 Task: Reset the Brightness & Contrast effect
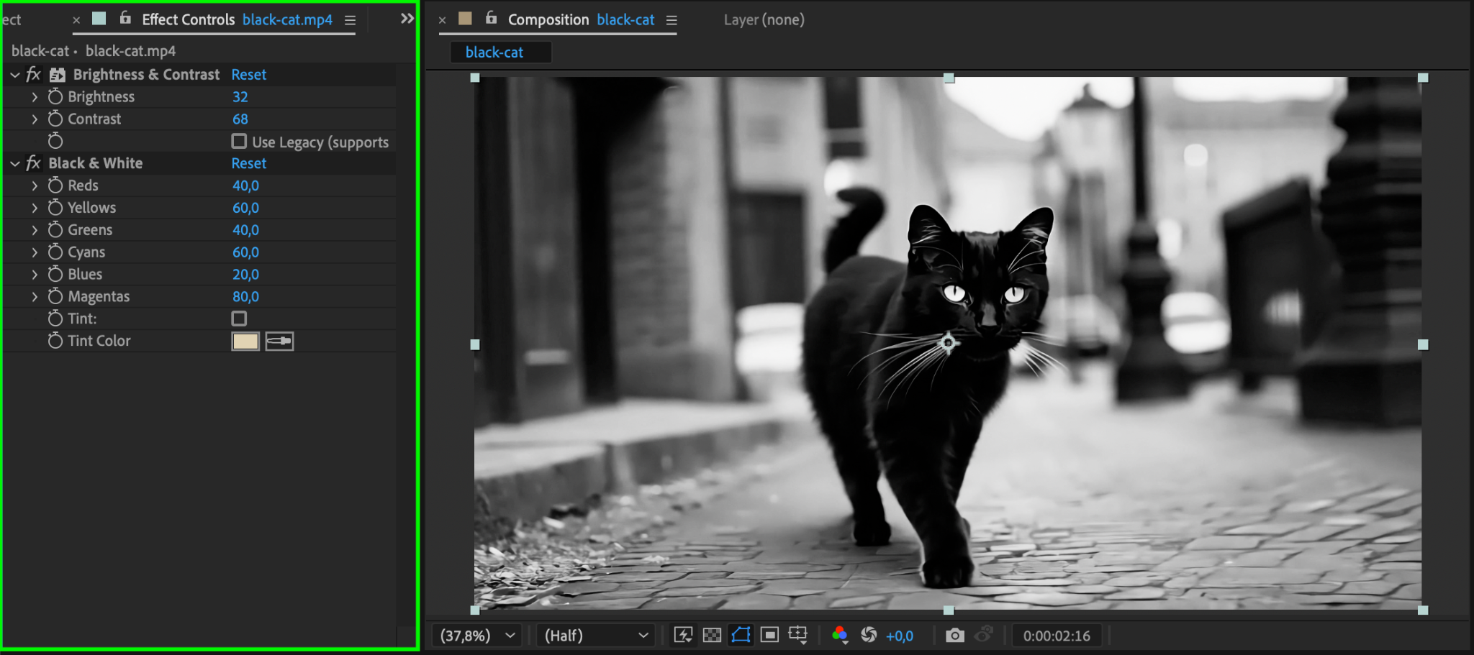pyautogui.click(x=248, y=75)
